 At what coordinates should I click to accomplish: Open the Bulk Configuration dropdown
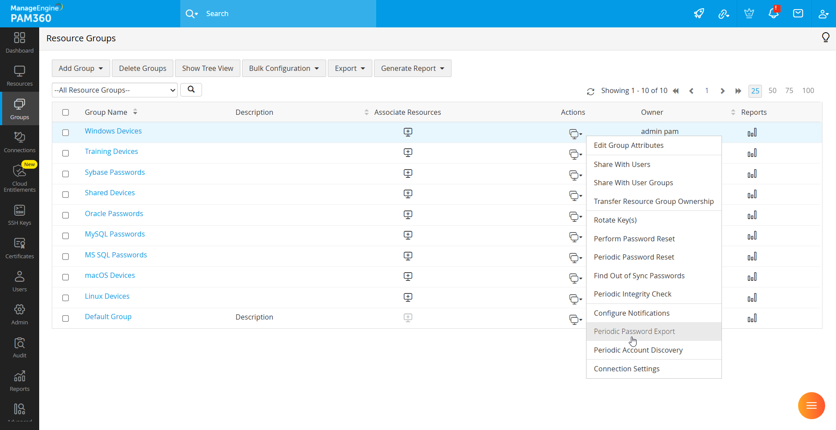(x=284, y=68)
